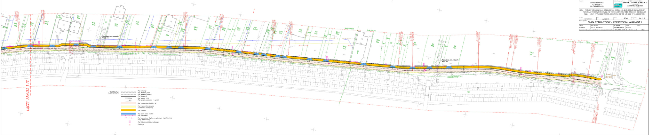Click the D-1.2 drawing number cell
Screen dimensions: 649x135
tap(642, 18)
